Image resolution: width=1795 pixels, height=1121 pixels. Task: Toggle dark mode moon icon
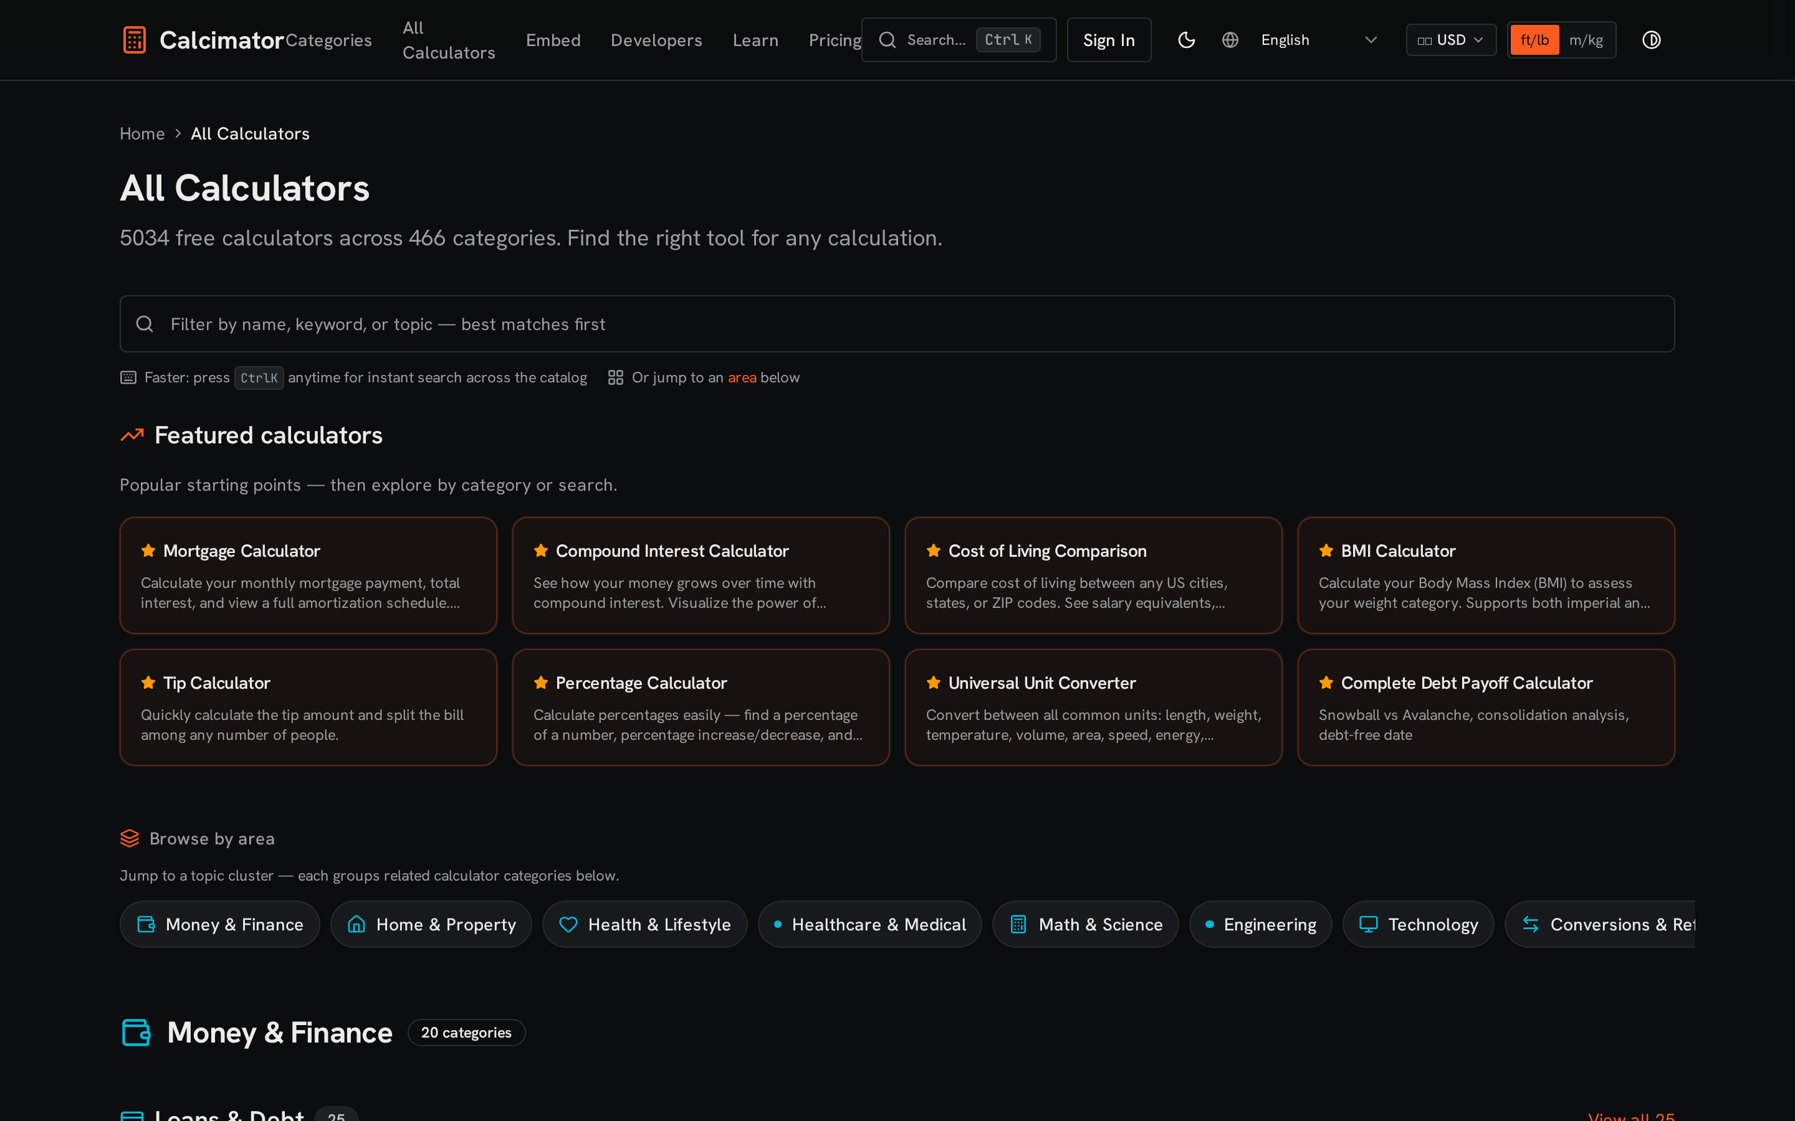pos(1186,40)
